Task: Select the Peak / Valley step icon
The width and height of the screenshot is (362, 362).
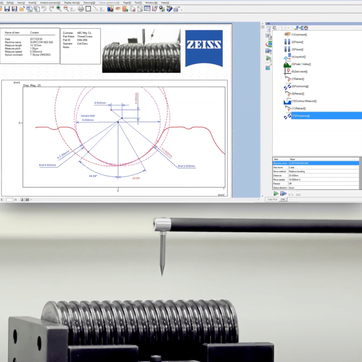Action: 287,64
